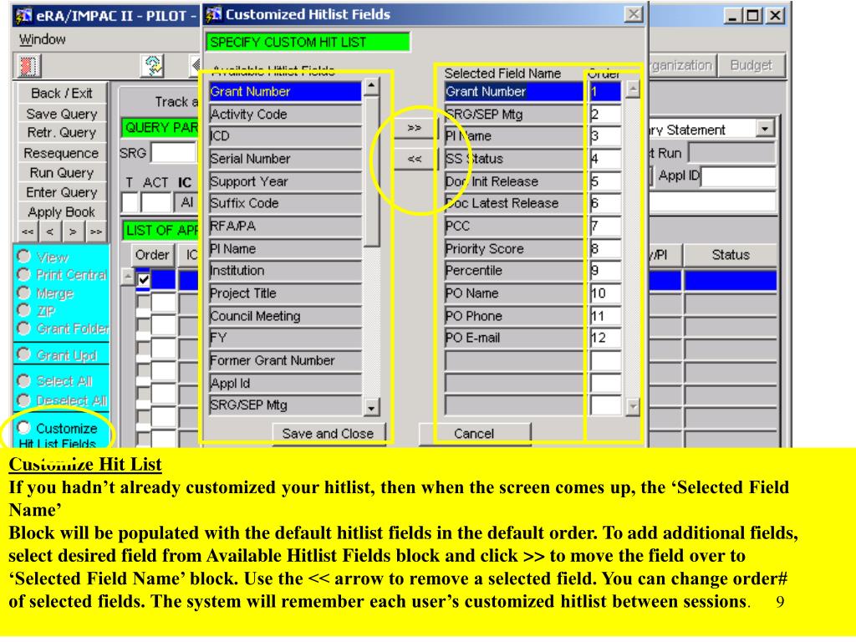
Task: Go to next record with > button
Action: 73,232
